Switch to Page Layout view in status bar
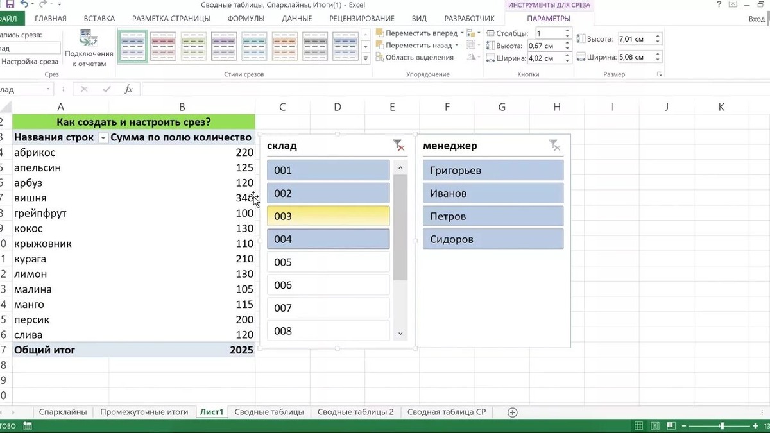The height and width of the screenshot is (433, 770). tap(656, 426)
